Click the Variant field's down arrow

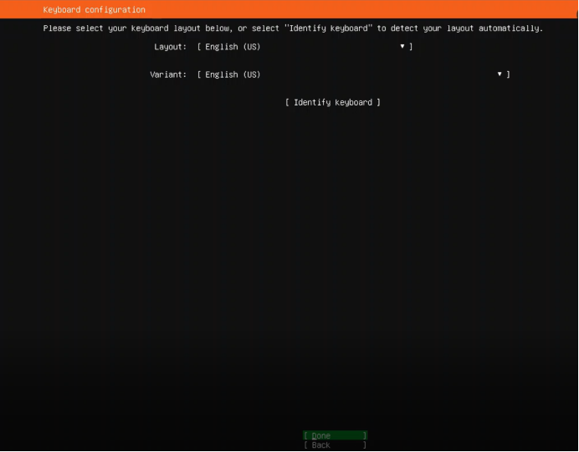500,74
